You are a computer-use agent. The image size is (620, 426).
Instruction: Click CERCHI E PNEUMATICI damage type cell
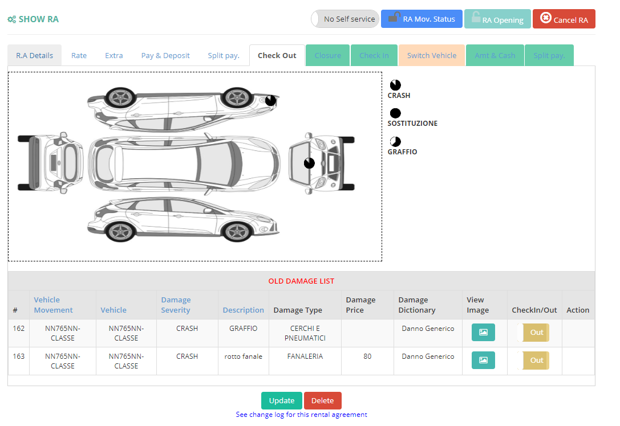point(305,333)
